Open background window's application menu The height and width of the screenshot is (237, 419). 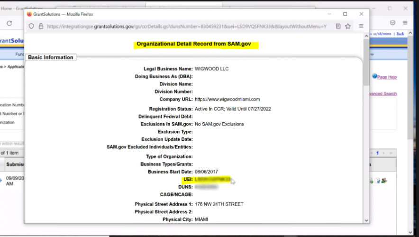click(x=405, y=23)
